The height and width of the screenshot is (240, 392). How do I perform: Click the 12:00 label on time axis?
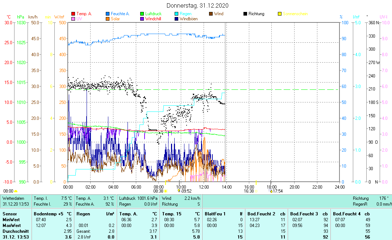coord(204,187)
